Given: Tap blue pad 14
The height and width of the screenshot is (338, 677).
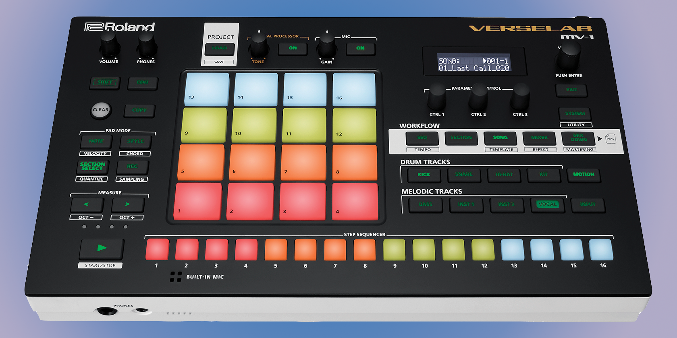Looking at the screenshot, I should (x=256, y=89).
